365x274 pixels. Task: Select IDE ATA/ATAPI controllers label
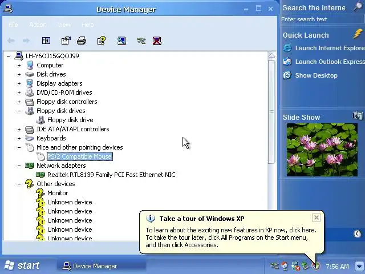[73, 129]
